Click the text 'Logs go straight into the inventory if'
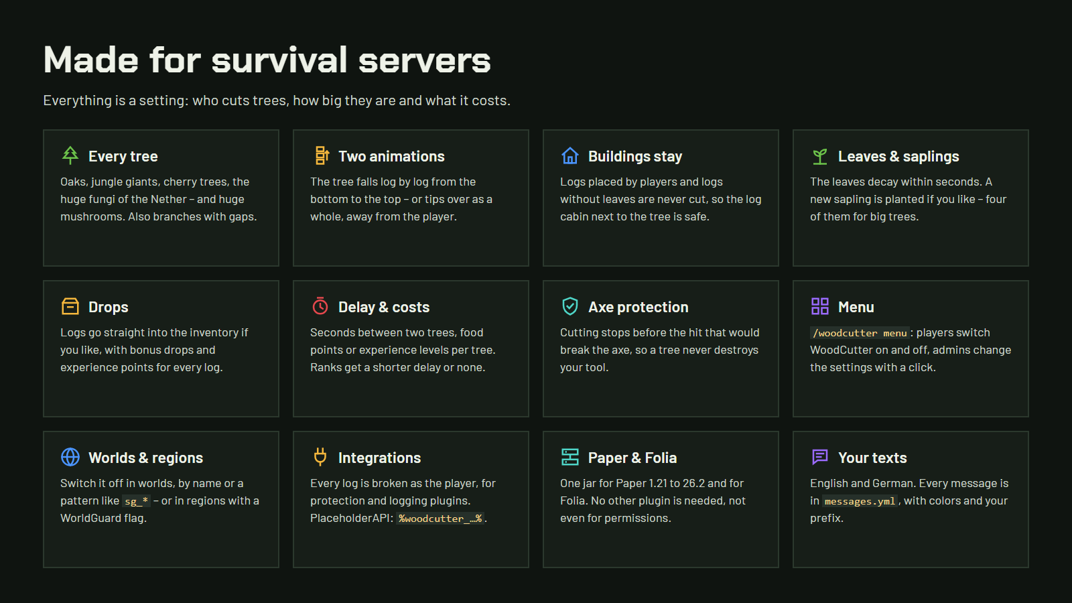The height and width of the screenshot is (603, 1072). coord(154,332)
